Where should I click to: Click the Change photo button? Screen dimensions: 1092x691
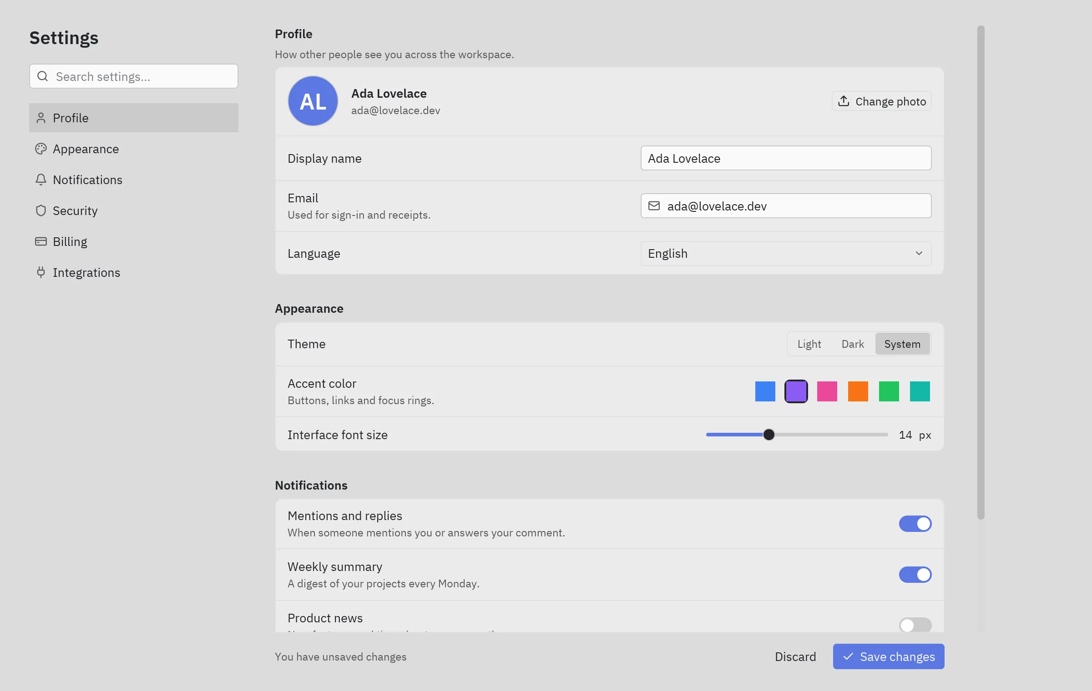click(x=882, y=101)
